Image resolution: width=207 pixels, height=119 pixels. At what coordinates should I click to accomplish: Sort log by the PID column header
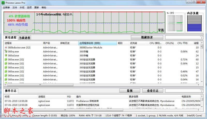click(x=70, y=97)
